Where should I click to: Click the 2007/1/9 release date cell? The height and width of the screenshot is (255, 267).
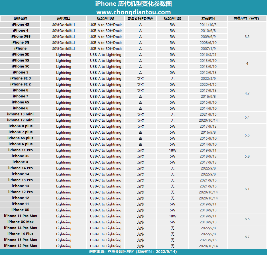click(208, 48)
